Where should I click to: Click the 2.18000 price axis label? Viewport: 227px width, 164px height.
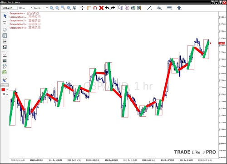[x=222, y=17]
